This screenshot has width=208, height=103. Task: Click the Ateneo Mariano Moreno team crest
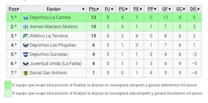coord(25,27)
